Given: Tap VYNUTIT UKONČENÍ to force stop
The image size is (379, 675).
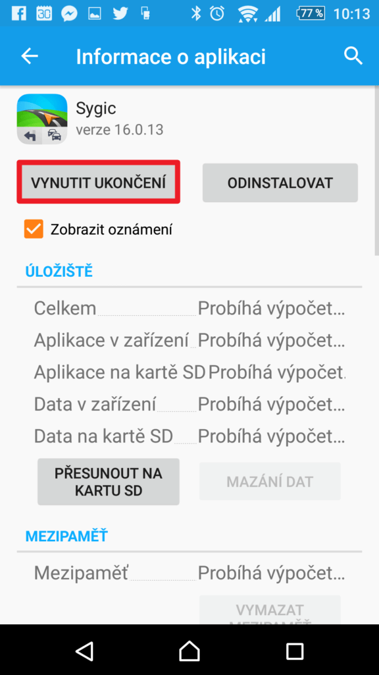Looking at the screenshot, I should coord(99,183).
